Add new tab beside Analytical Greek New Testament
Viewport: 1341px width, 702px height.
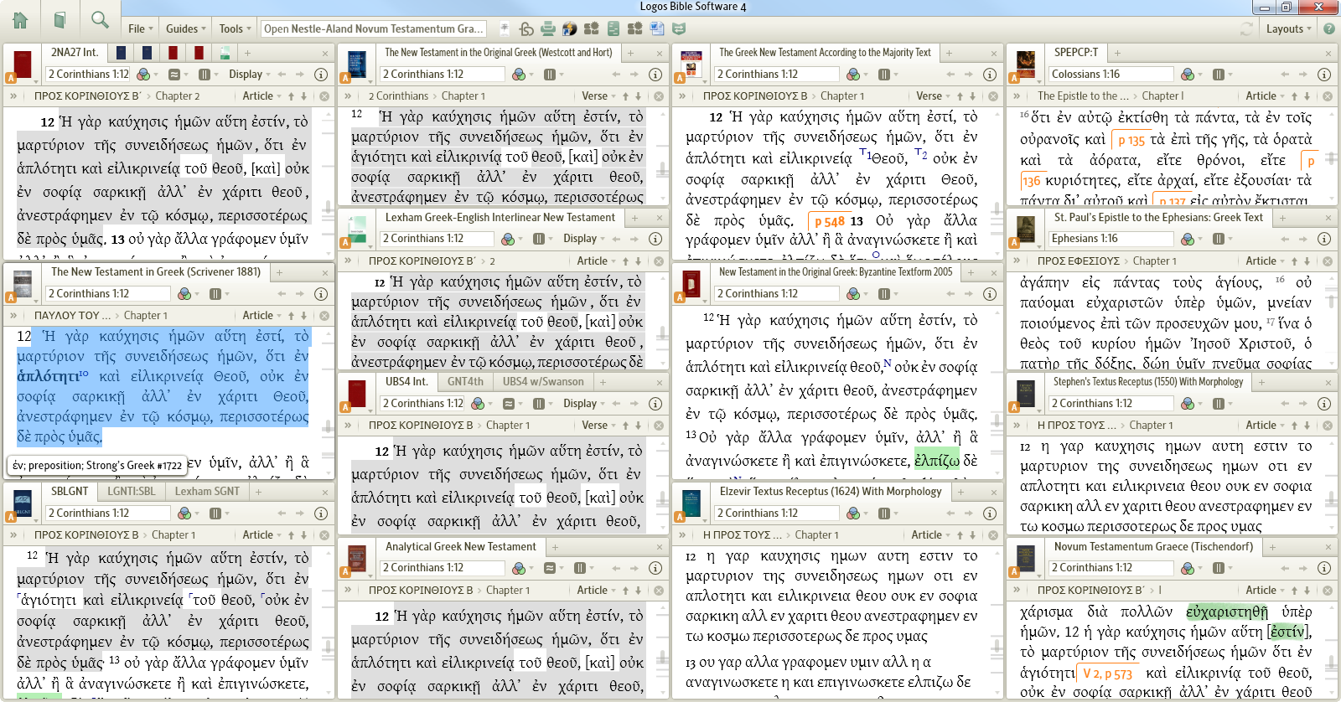555,547
